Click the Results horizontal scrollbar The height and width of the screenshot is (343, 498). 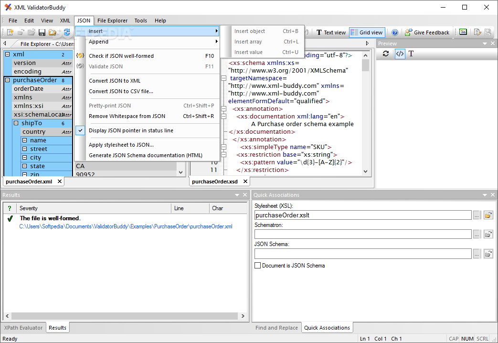point(125,316)
